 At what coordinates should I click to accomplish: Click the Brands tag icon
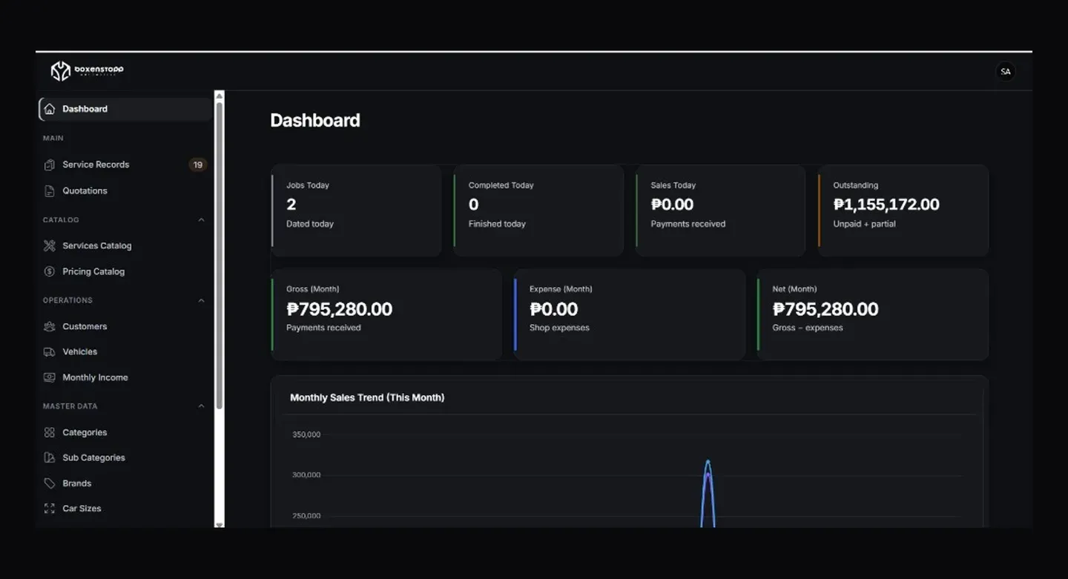point(50,483)
